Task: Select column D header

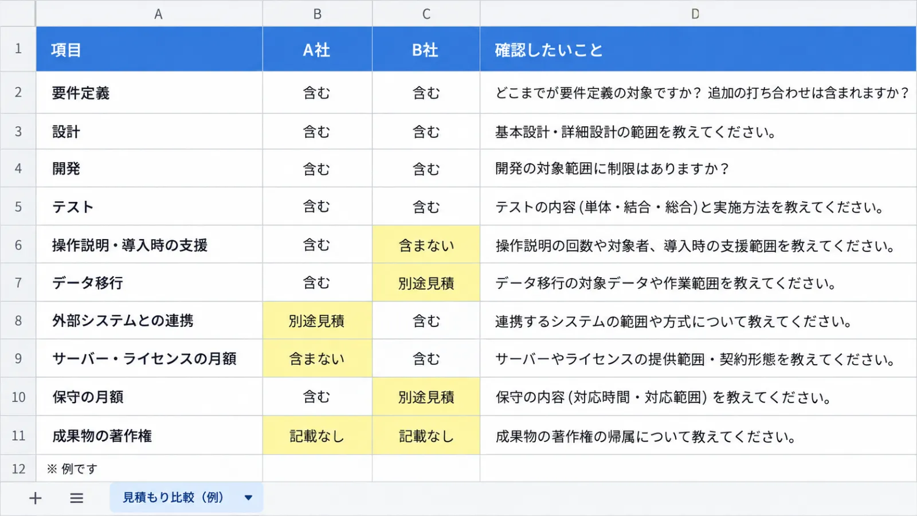Action: click(x=698, y=14)
